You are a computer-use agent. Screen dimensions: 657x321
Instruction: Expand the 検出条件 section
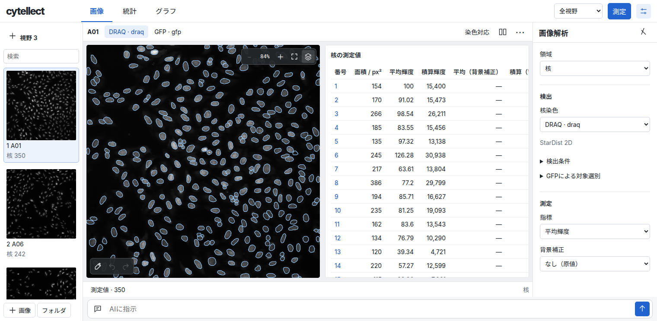[x=555, y=161]
